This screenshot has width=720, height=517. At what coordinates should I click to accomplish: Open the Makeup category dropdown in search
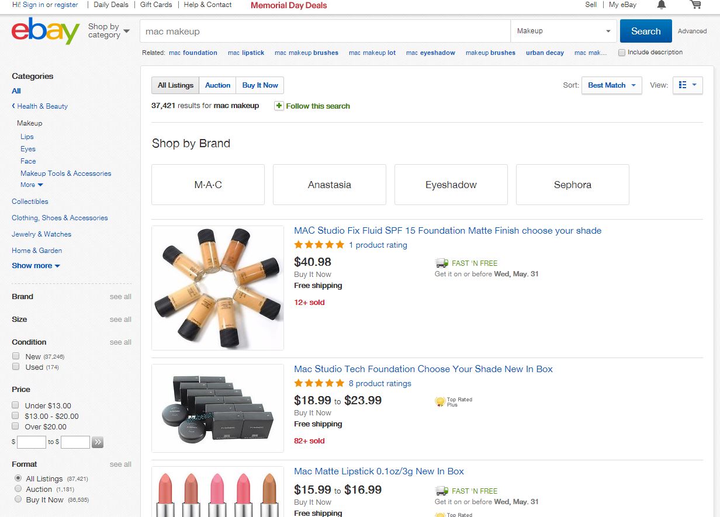click(563, 31)
